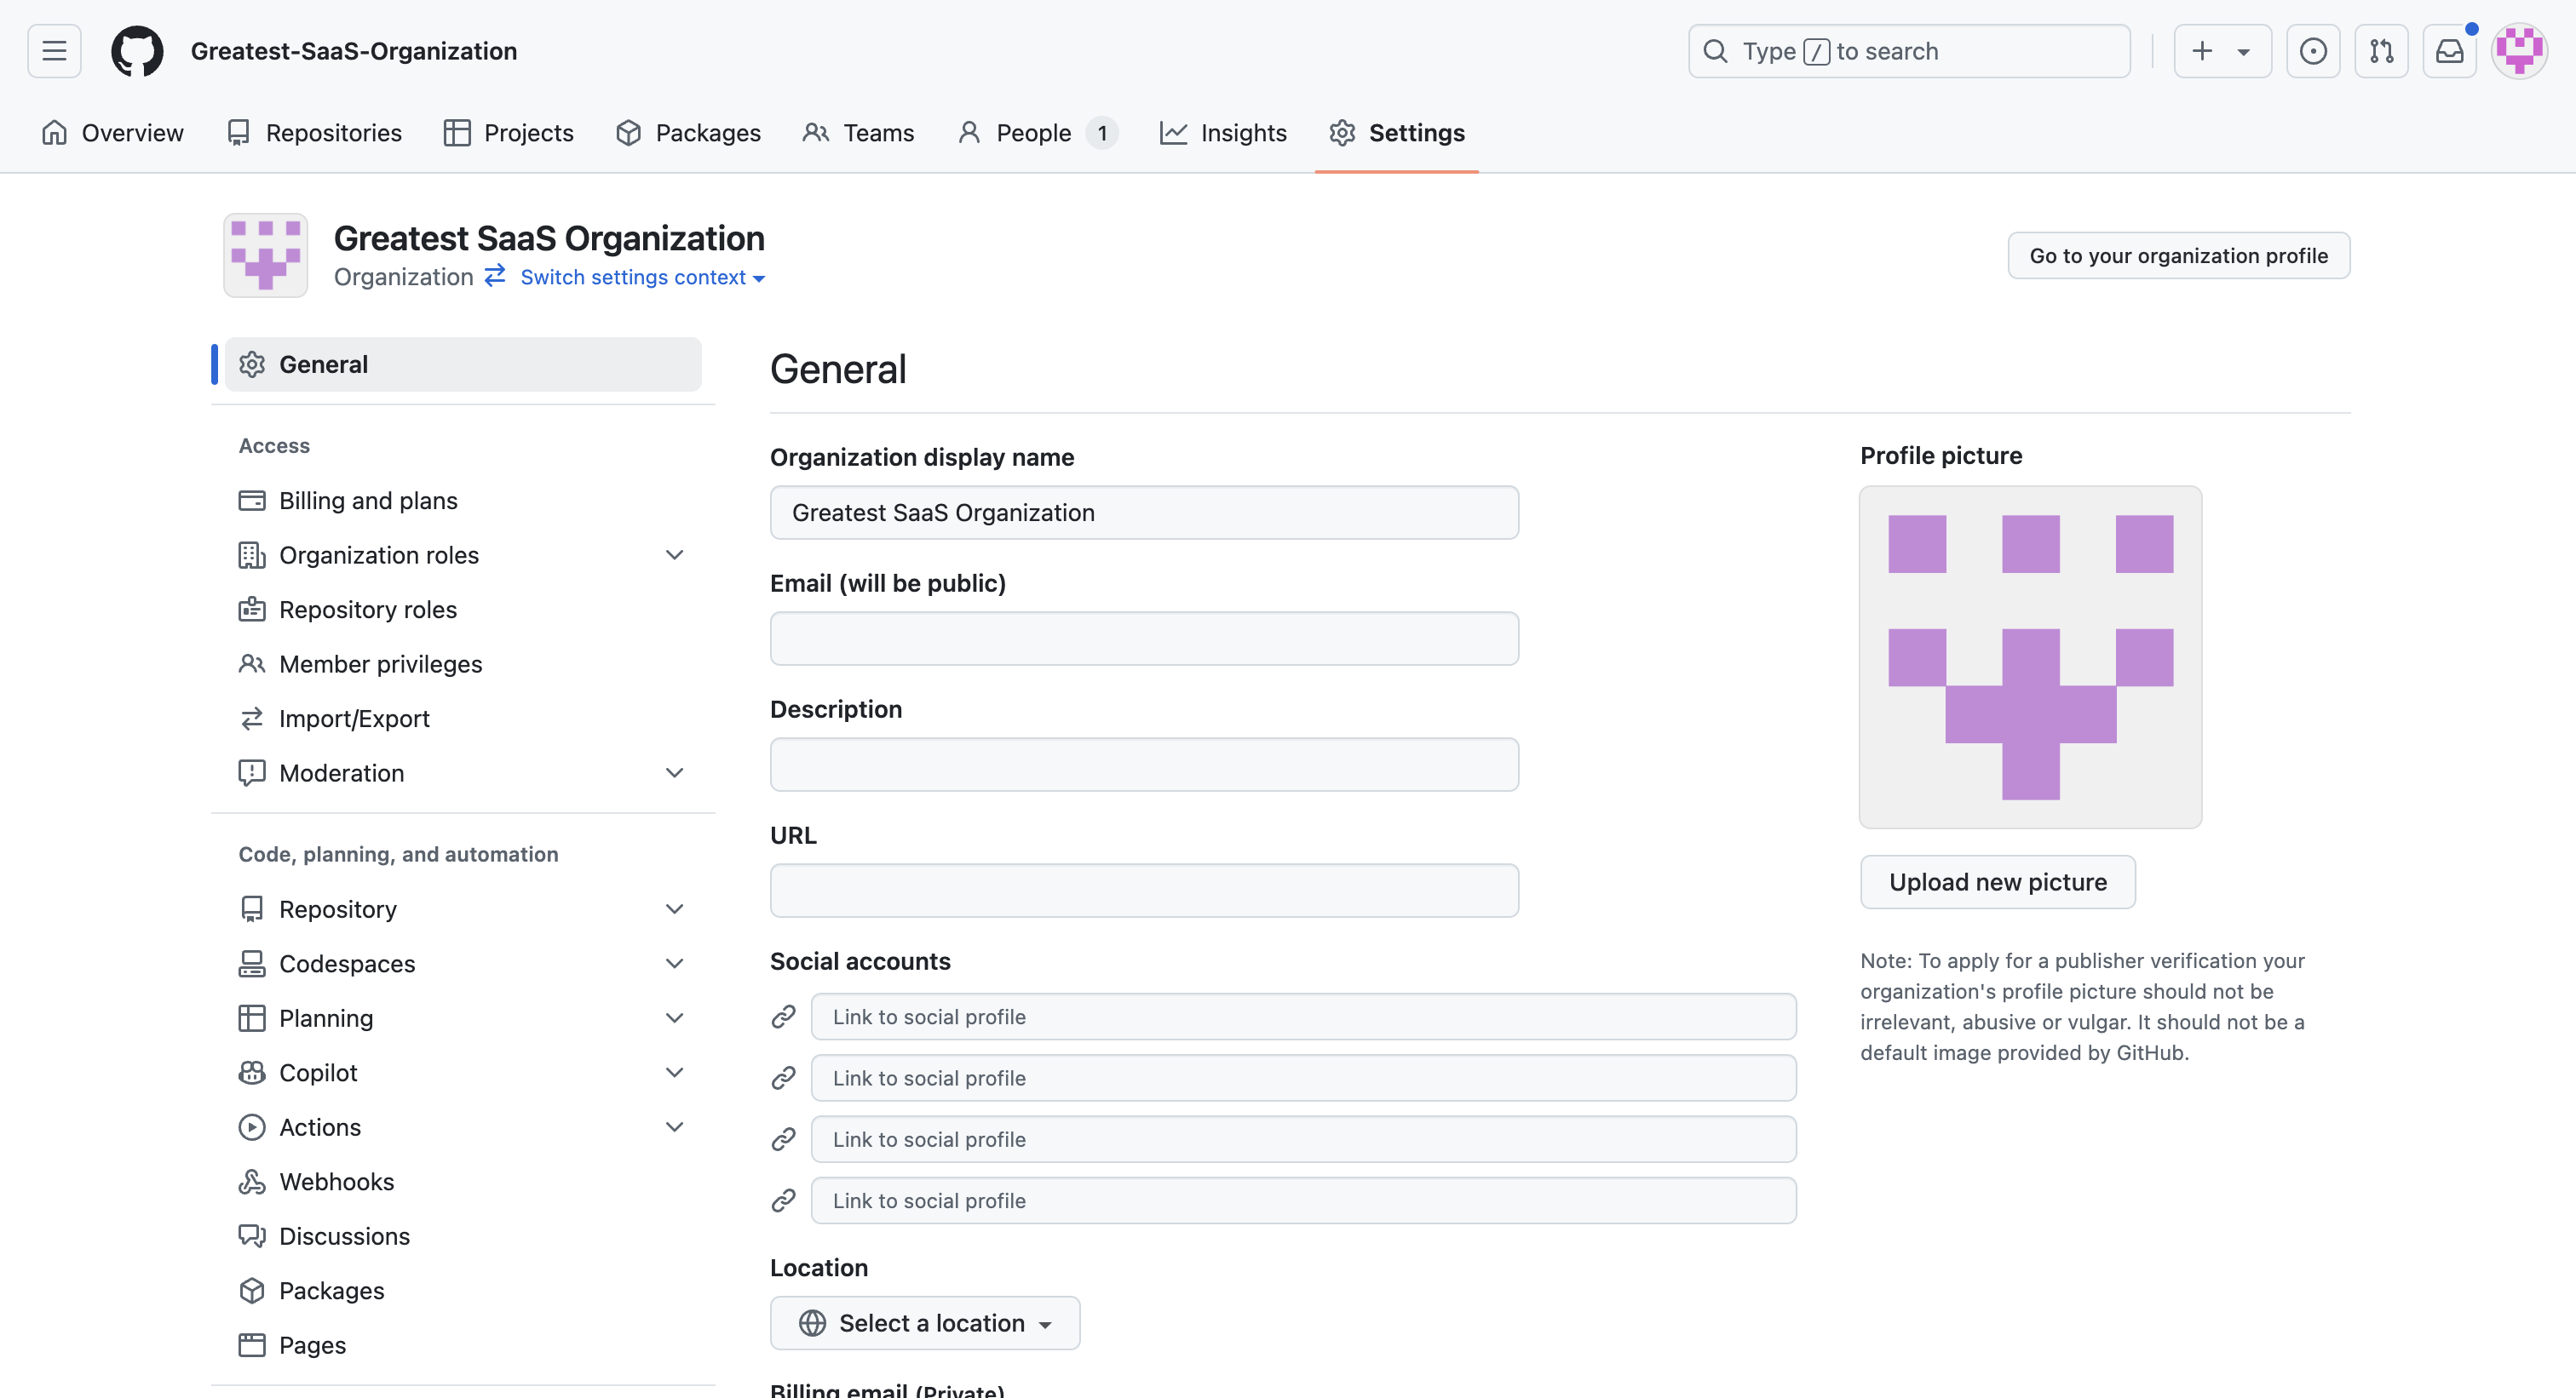Click Go to your organization profile
The width and height of the screenshot is (2576, 1398).
pyautogui.click(x=2178, y=255)
